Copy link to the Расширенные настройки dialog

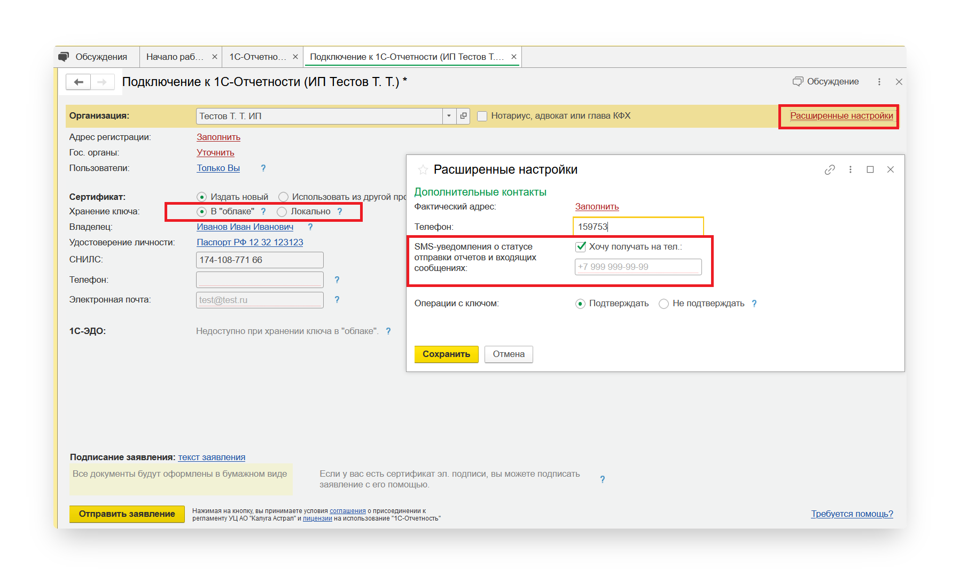tap(830, 169)
